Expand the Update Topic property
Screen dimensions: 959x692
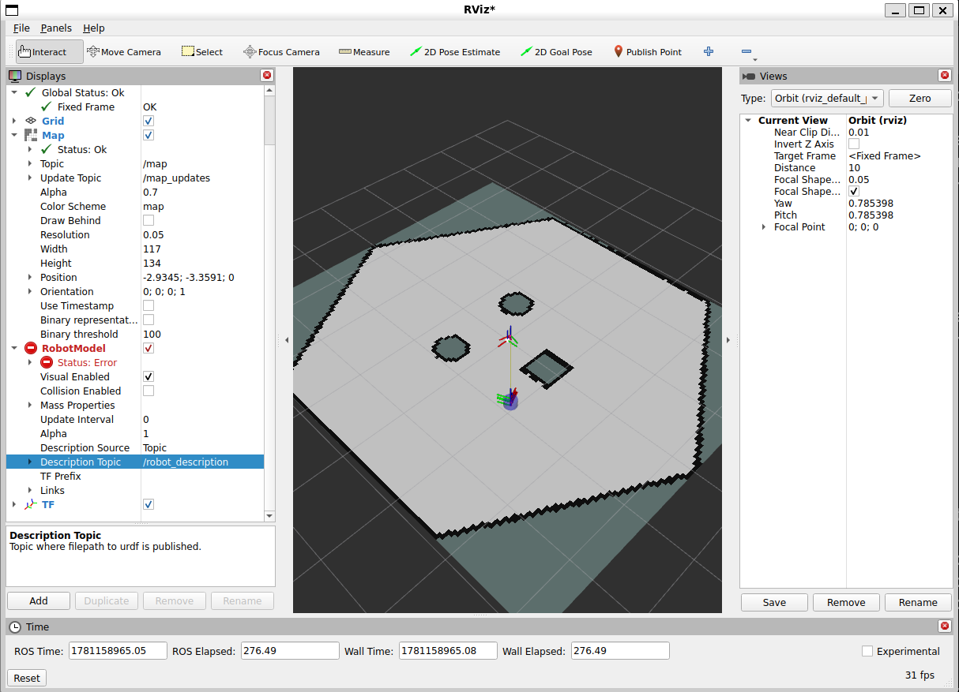[30, 178]
